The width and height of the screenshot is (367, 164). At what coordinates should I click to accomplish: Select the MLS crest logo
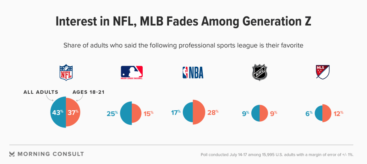pyautogui.click(x=323, y=72)
